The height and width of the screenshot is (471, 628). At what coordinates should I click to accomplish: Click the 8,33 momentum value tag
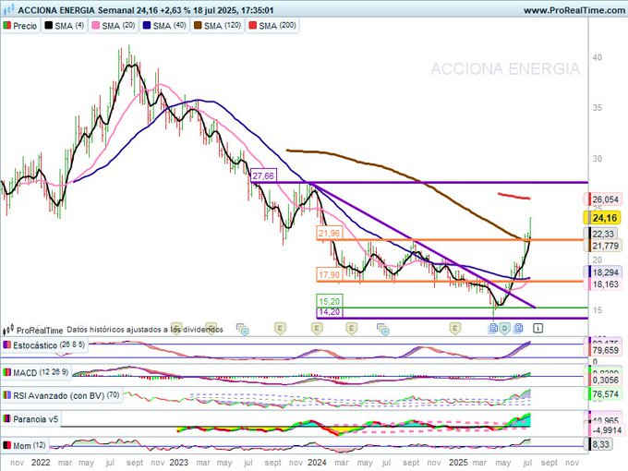[600, 444]
